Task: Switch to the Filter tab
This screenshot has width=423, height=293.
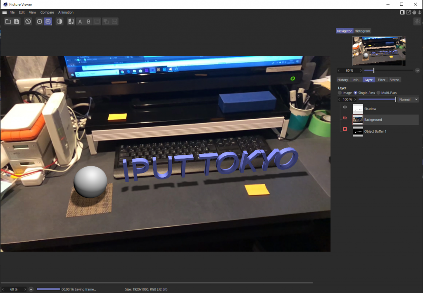Action: pyautogui.click(x=381, y=80)
